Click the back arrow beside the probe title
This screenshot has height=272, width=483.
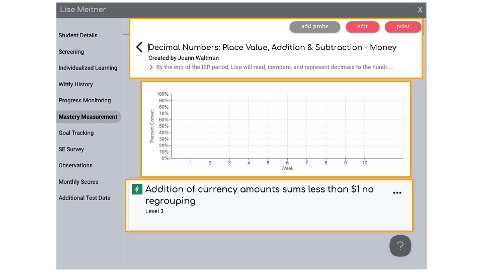pos(139,47)
